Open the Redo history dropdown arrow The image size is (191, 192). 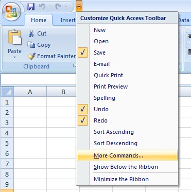tap(66, 7)
